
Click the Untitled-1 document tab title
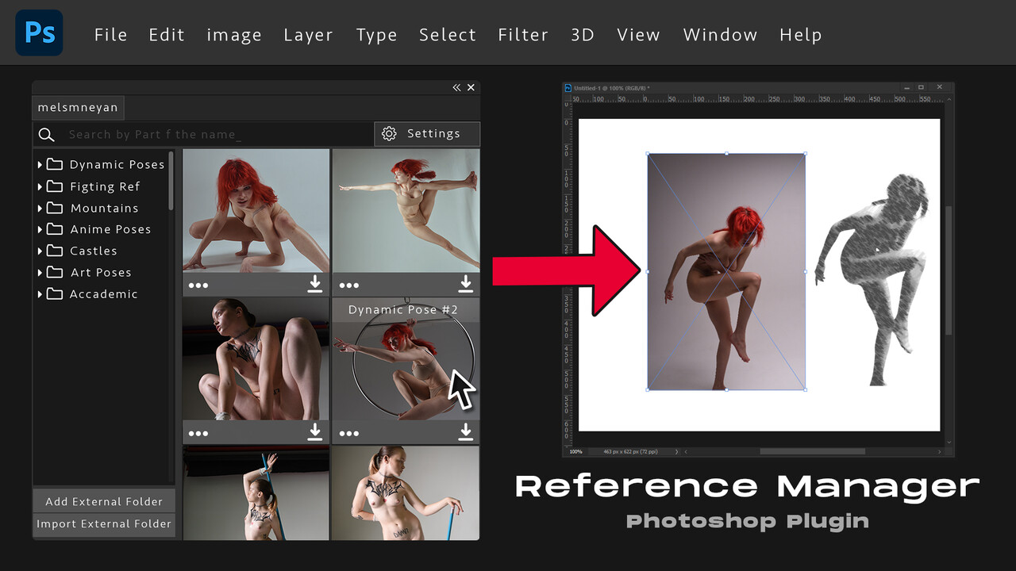click(x=611, y=87)
